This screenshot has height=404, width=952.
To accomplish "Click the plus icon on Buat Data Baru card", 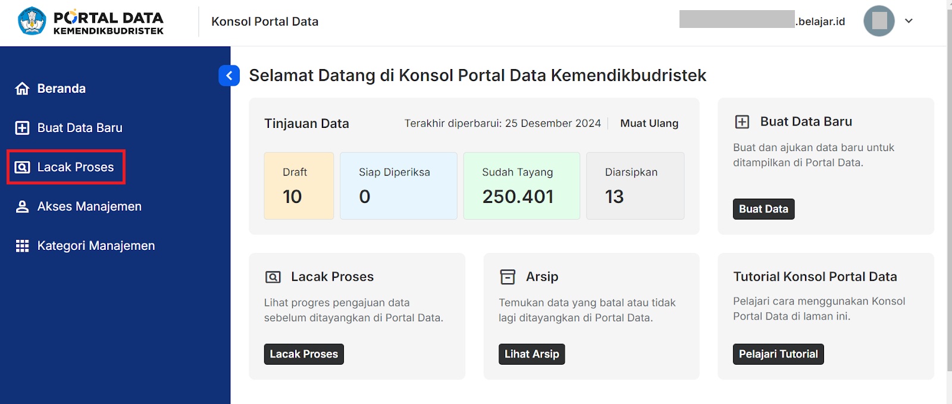I will click(742, 122).
